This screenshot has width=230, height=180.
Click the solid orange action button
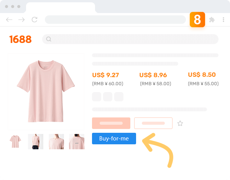tap(111, 123)
